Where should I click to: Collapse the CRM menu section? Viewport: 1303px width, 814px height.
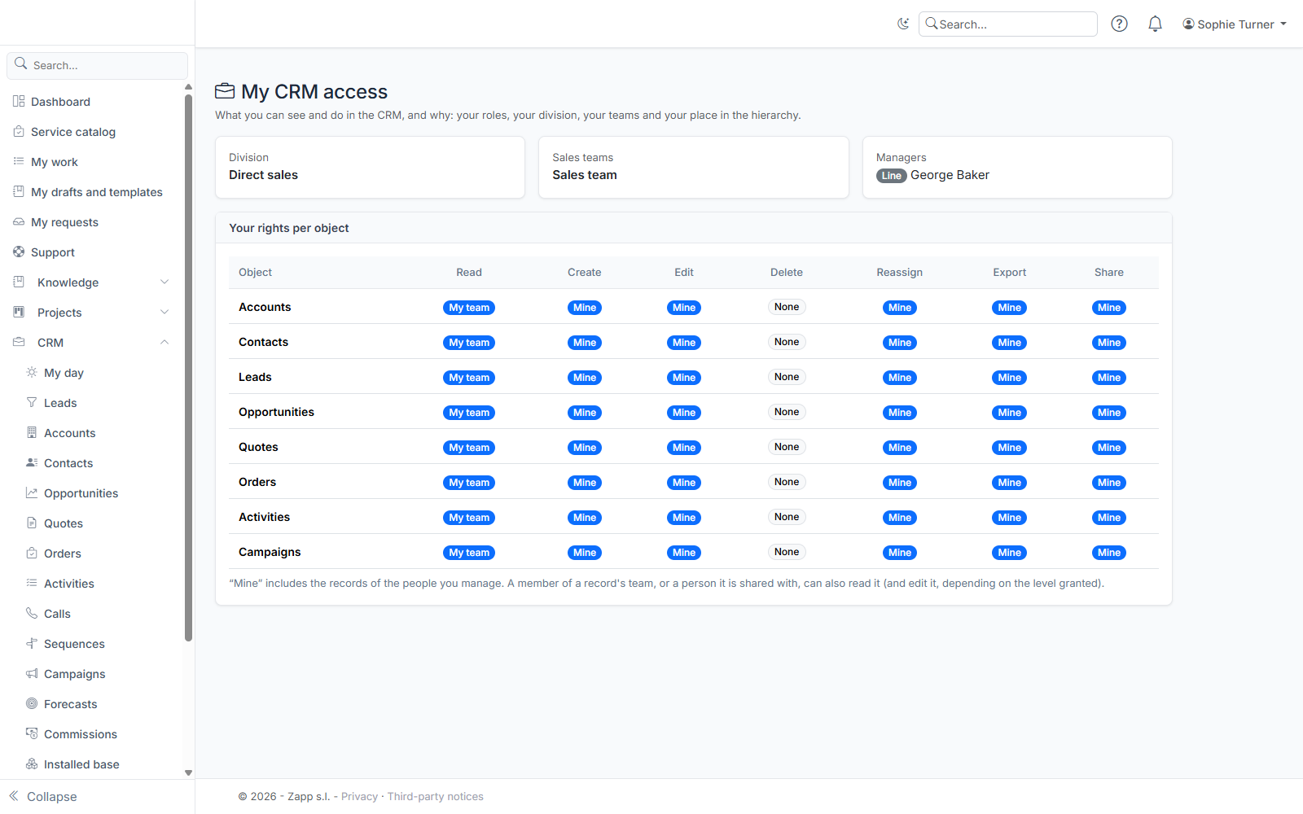[165, 343]
